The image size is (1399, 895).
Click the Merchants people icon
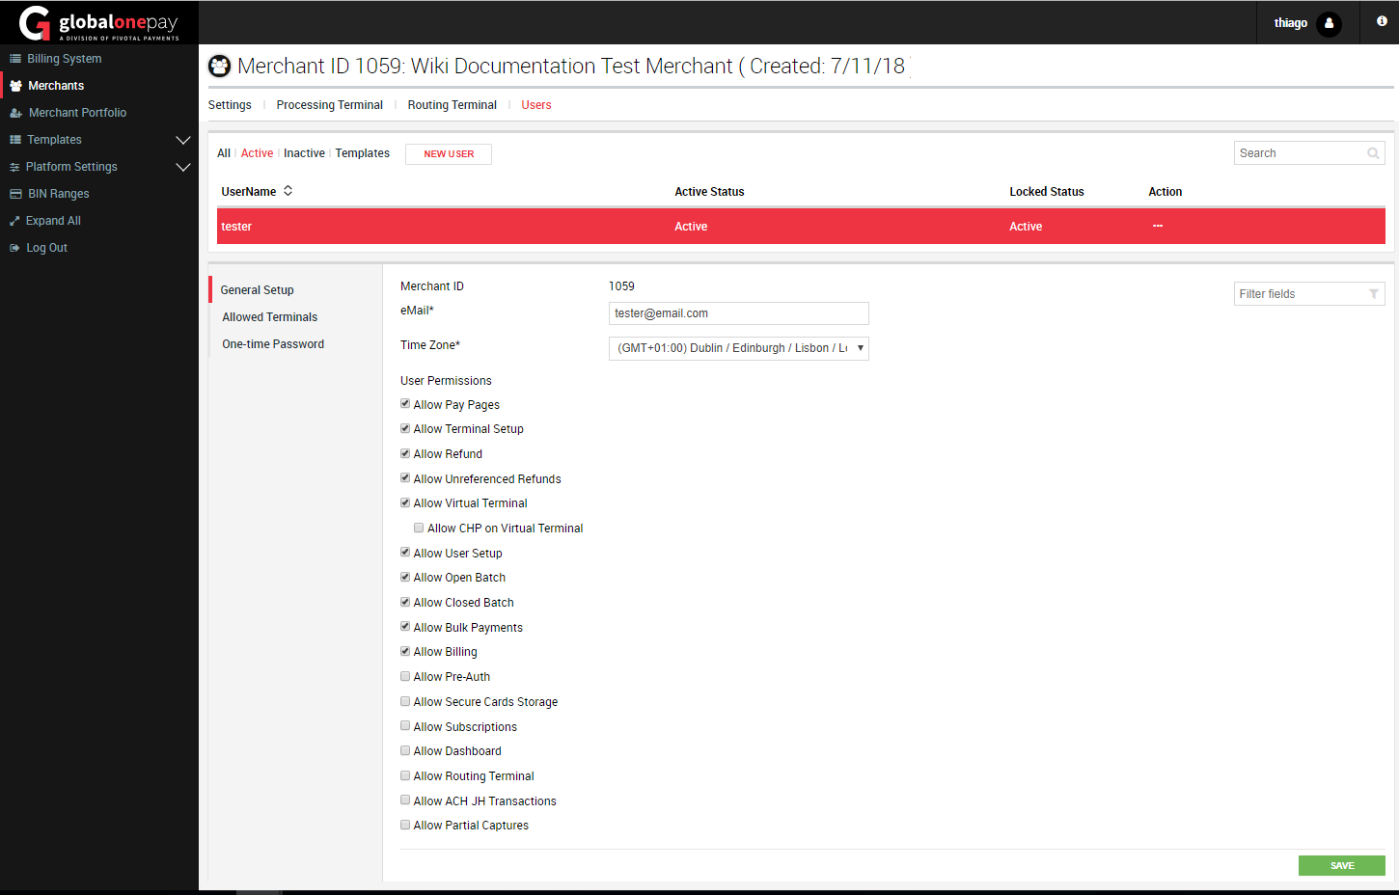click(15, 86)
